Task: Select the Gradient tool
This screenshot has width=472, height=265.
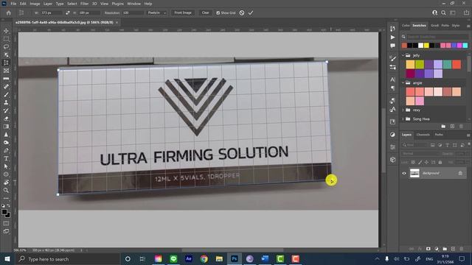Action: (6, 127)
